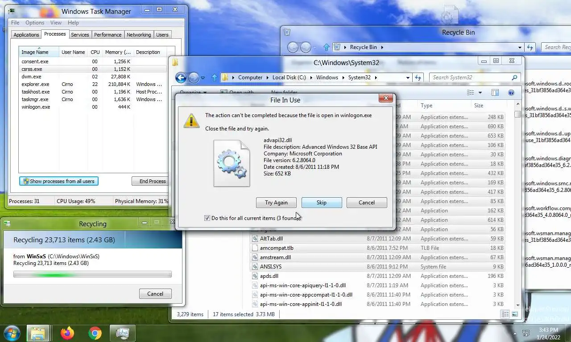Open Recycle Bin address bar dropdown
This screenshot has height=342, width=571.
tap(520, 47)
